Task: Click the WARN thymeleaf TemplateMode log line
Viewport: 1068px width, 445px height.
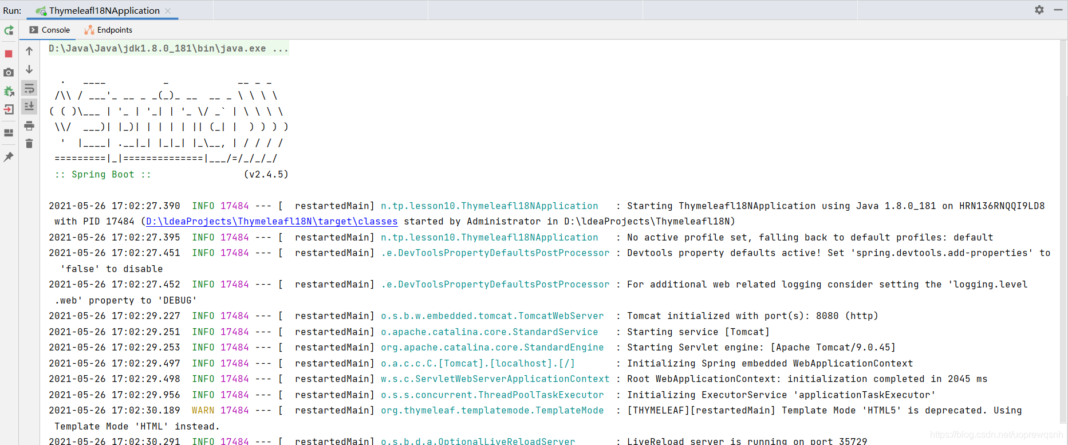Action: (x=535, y=411)
